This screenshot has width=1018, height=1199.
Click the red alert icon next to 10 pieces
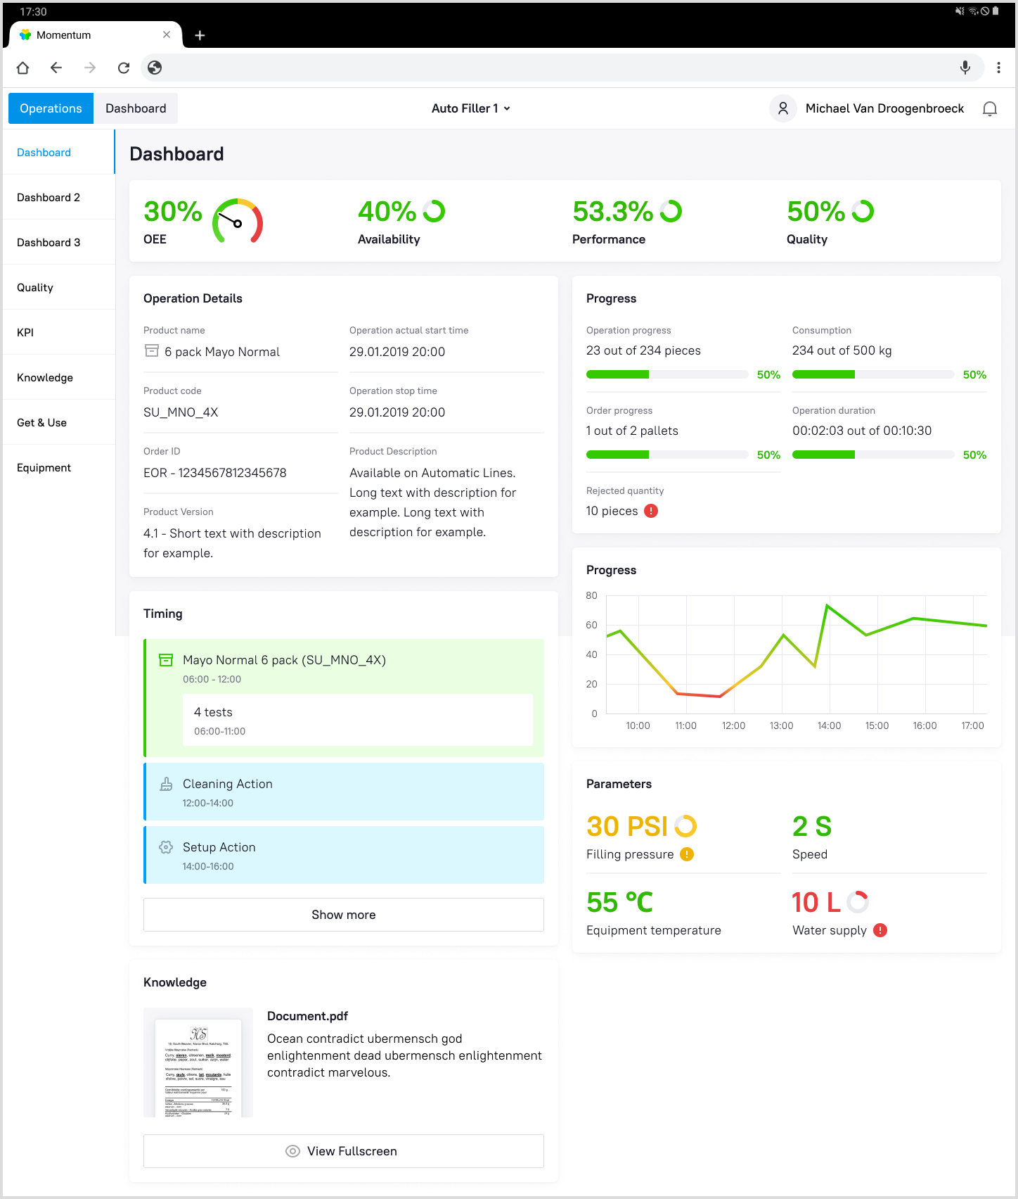point(651,511)
